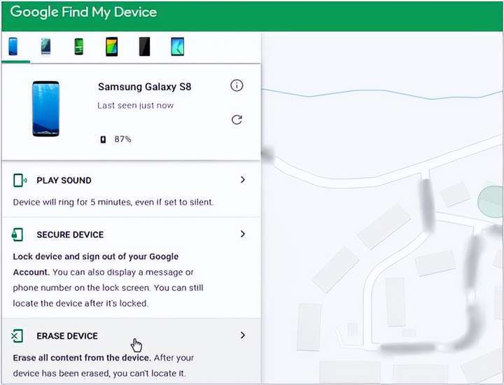
Task: Select the black phone device tab
Action: coord(145,47)
